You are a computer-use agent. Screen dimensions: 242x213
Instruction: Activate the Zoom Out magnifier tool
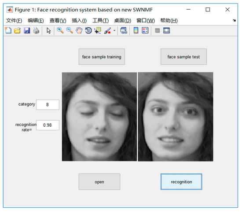coord(70,30)
